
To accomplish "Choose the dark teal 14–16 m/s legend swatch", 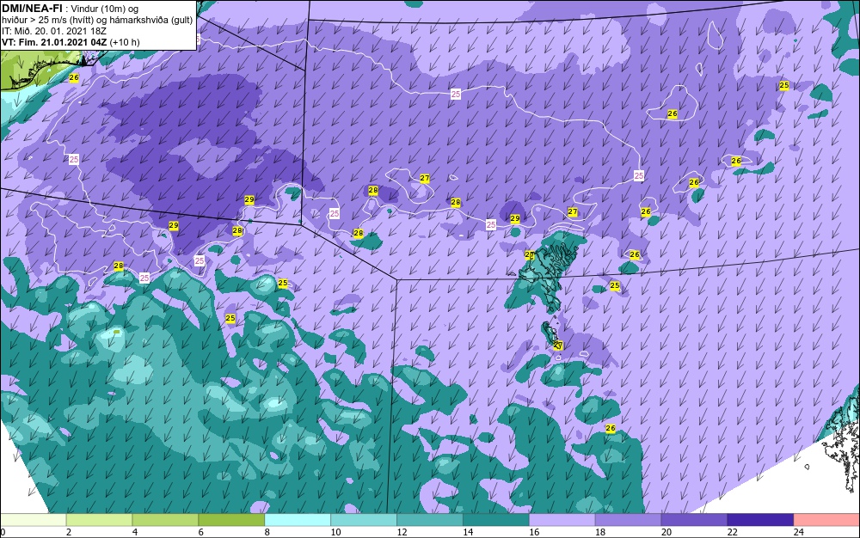I will [x=496, y=520].
